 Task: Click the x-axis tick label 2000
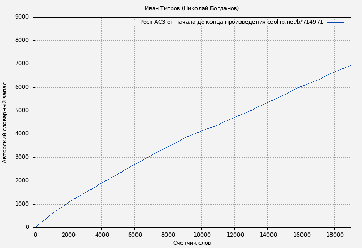(x=68, y=235)
